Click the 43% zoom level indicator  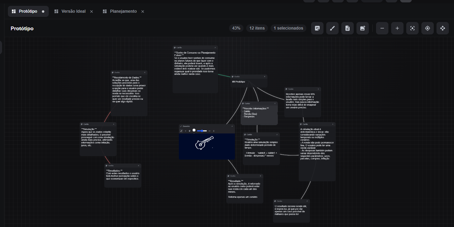pos(236,28)
